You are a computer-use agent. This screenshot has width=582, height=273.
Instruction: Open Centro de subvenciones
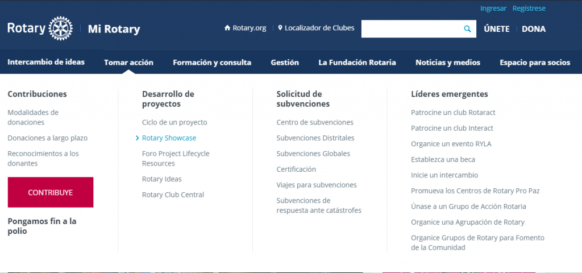[315, 122]
